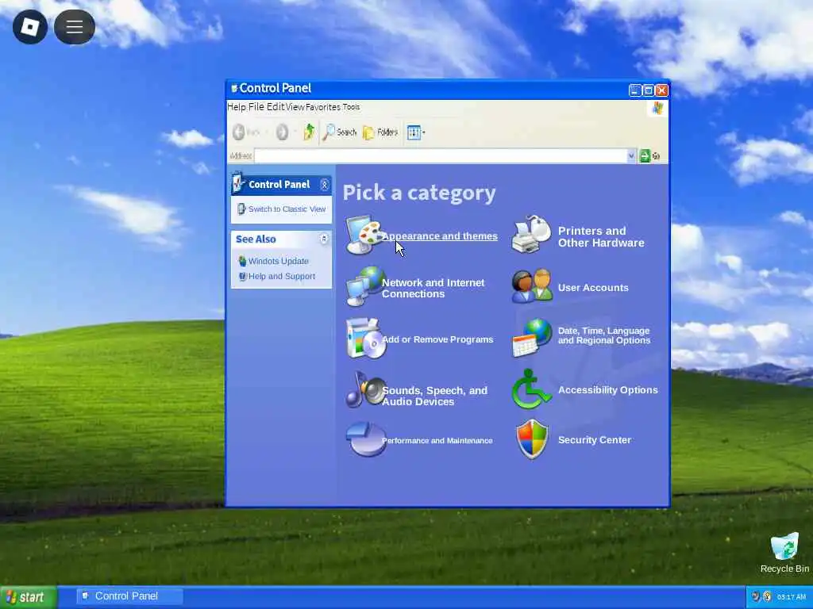Click the first system tray icon
The height and width of the screenshot is (609, 813).
pos(756,596)
